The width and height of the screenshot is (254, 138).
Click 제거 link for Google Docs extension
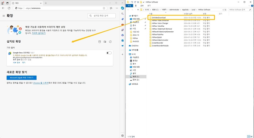pos(24,62)
